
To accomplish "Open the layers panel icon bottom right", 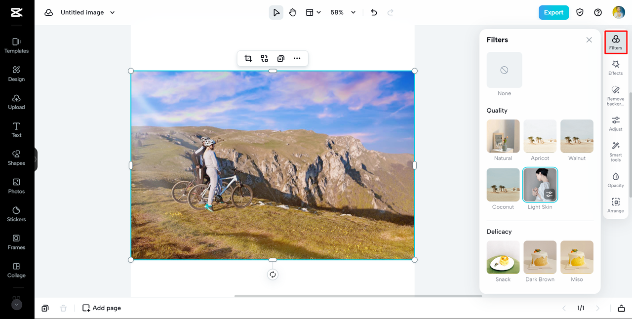I will [x=621, y=308].
